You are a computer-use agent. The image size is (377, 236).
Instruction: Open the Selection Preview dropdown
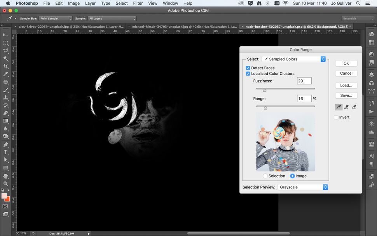click(x=303, y=187)
